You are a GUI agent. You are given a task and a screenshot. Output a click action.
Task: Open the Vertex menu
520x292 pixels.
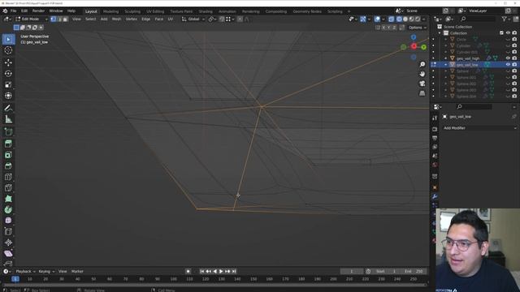tap(132, 19)
